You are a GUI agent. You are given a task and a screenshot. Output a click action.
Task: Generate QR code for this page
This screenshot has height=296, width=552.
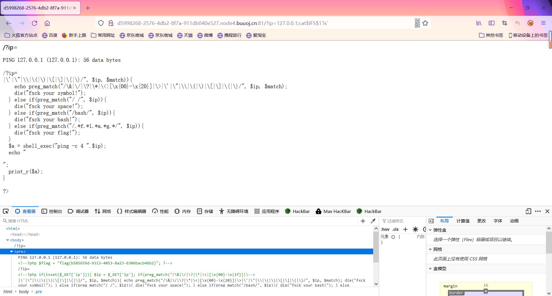click(x=417, y=23)
